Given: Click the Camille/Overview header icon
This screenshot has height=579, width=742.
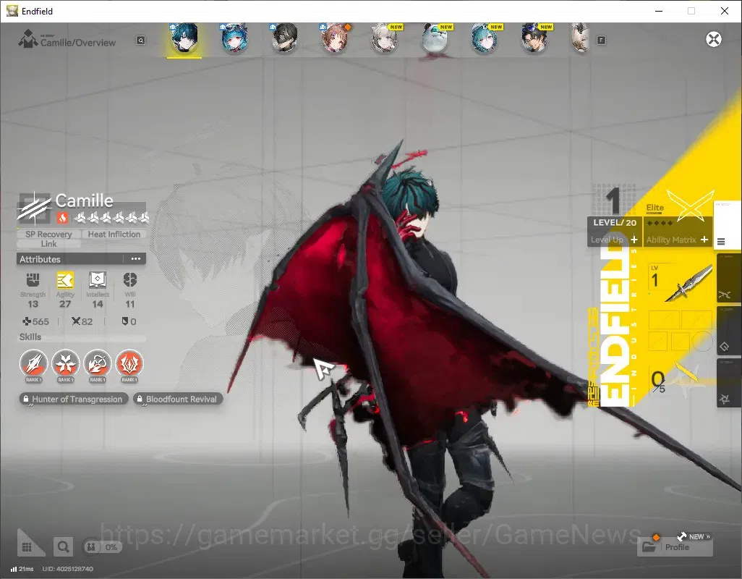Looking at the screenshot, I should pos(28,39).
